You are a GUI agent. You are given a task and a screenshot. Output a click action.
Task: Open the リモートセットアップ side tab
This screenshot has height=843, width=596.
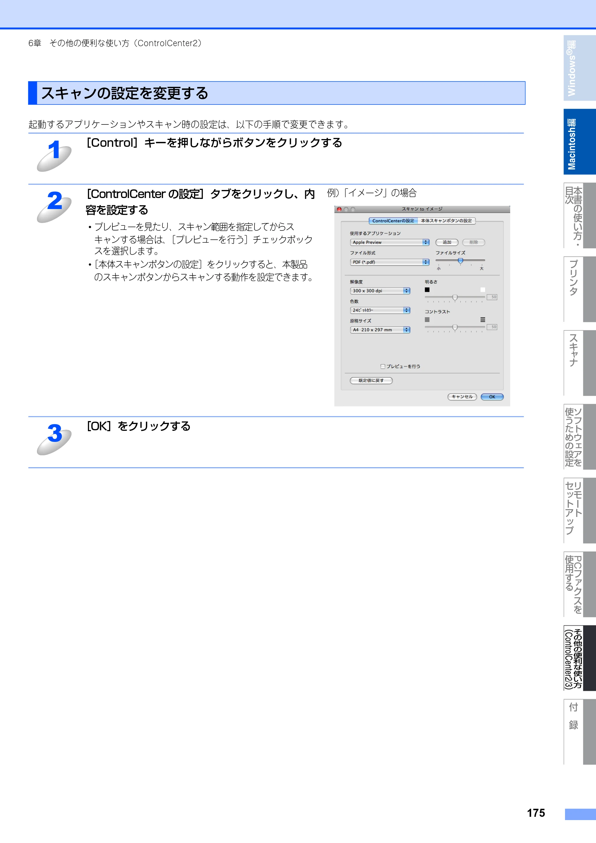point(580,511)
